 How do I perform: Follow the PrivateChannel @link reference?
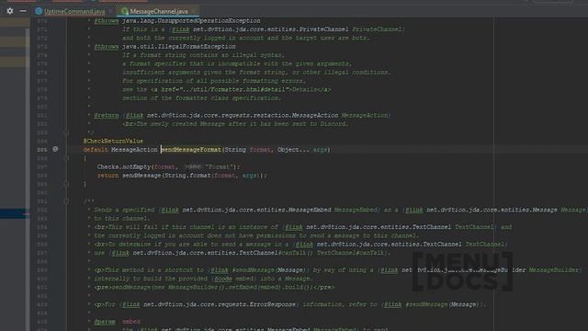click(271, 29)
